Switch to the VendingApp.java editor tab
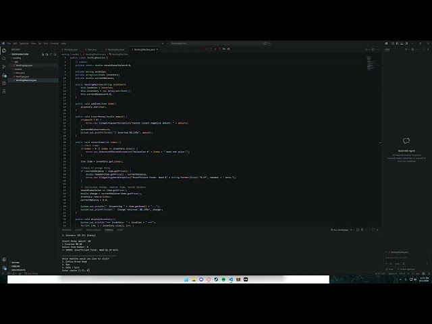The image size is (432, 324). 115,49
